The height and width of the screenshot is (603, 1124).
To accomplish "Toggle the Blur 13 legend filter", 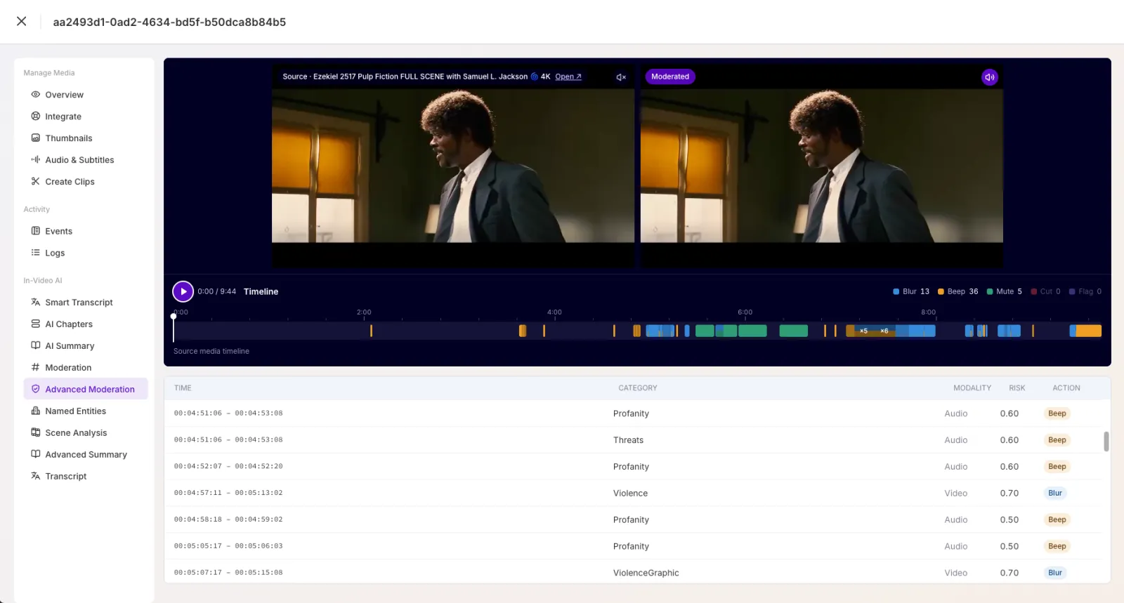I will point(910,291).
